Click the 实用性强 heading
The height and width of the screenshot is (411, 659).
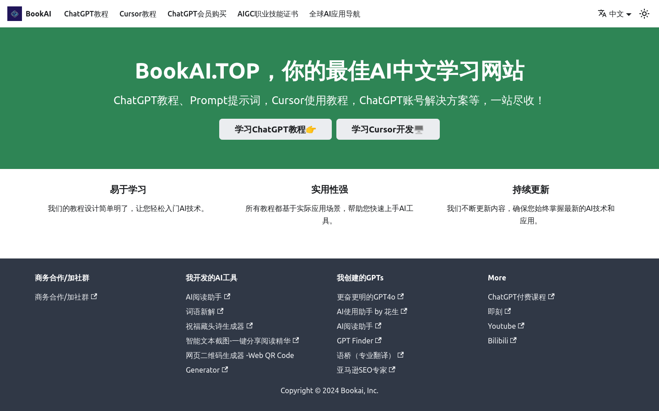(329, 190)
